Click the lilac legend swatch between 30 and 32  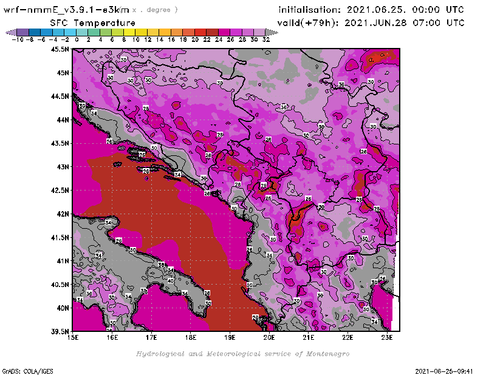259,32
